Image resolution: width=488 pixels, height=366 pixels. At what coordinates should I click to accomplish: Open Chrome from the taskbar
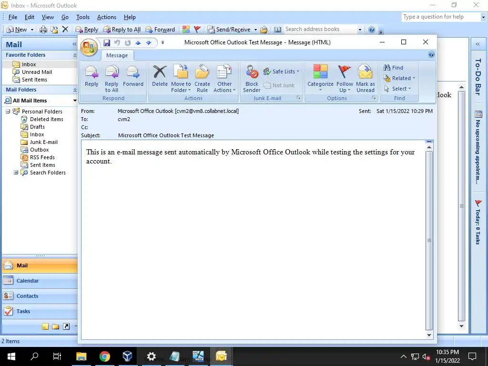105,356
